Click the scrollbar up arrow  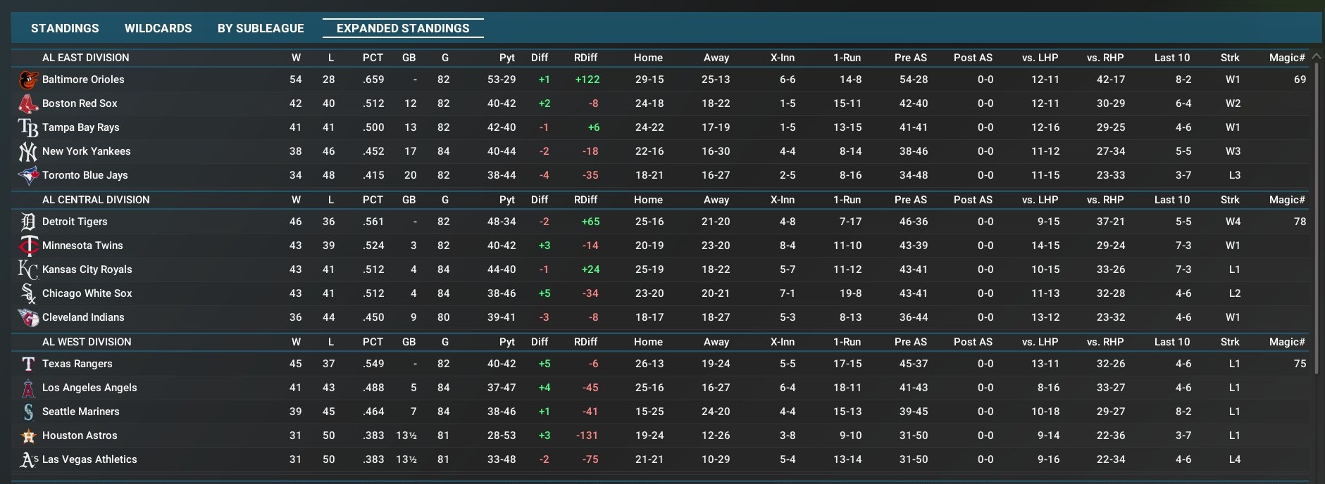[1317, 56]
